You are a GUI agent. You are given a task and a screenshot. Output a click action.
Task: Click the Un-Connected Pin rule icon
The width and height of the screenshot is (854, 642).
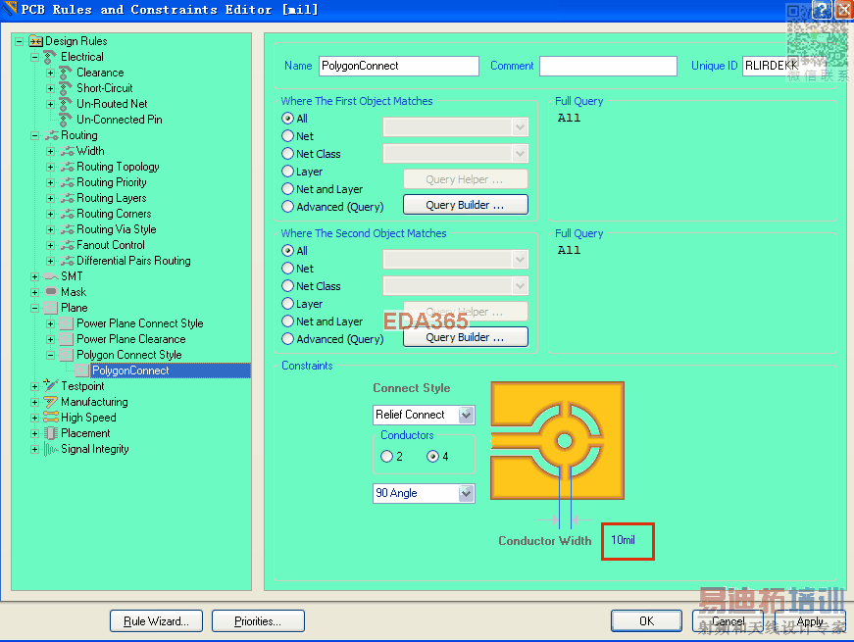point(66,120)
